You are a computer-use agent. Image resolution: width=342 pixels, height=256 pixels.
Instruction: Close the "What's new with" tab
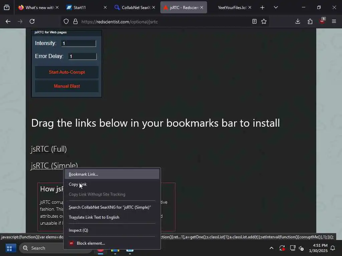click(x=57, y=7)
